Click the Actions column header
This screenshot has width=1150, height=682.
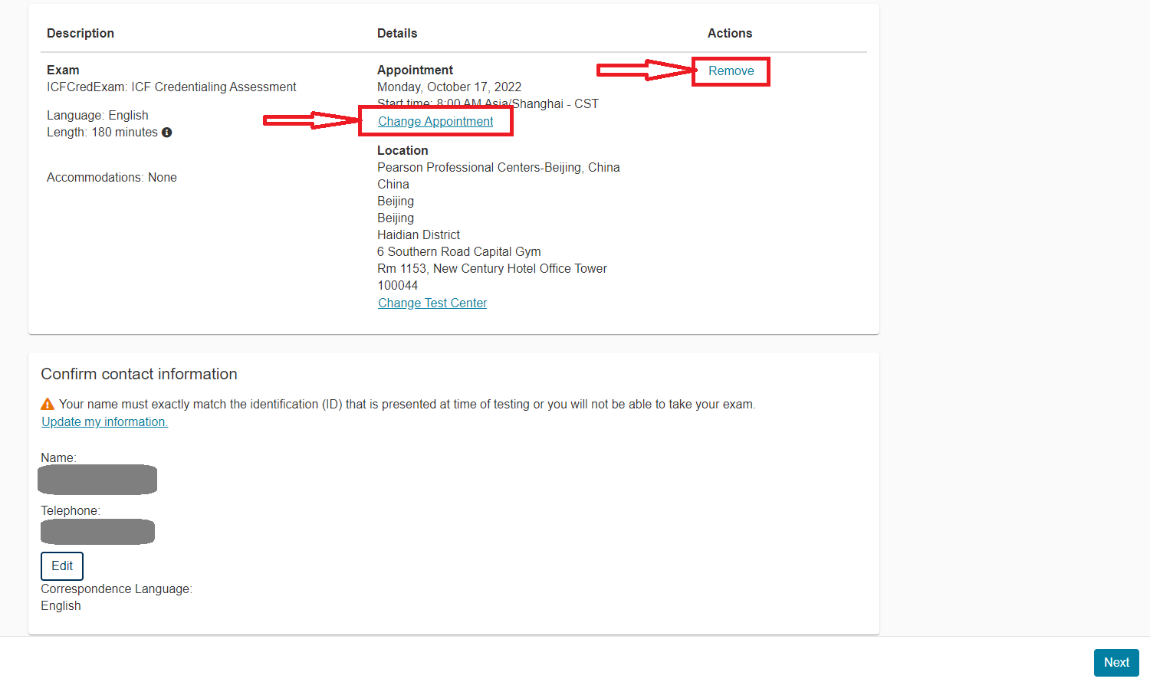(729, 33)
